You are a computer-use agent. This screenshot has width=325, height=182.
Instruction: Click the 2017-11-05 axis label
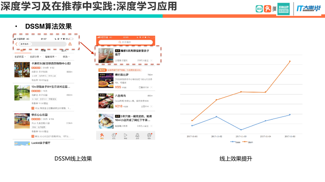click(x=290, y=136)
